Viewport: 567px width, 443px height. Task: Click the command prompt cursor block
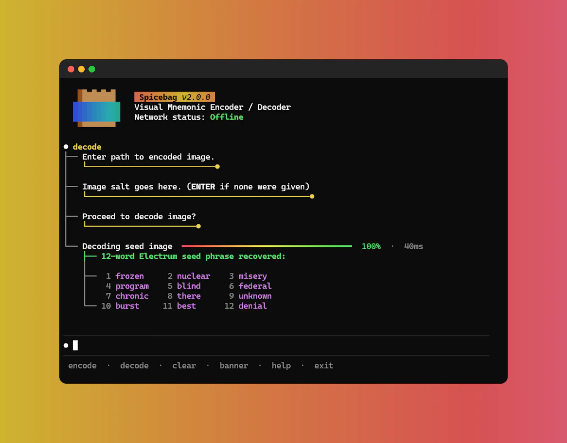(75, 345)
